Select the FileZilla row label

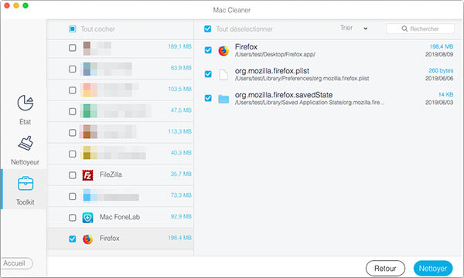[x=111, y=175]
